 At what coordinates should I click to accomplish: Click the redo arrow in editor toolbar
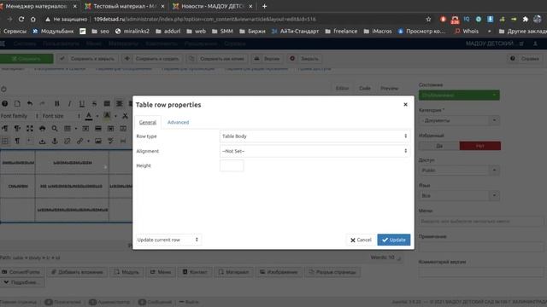42,103
